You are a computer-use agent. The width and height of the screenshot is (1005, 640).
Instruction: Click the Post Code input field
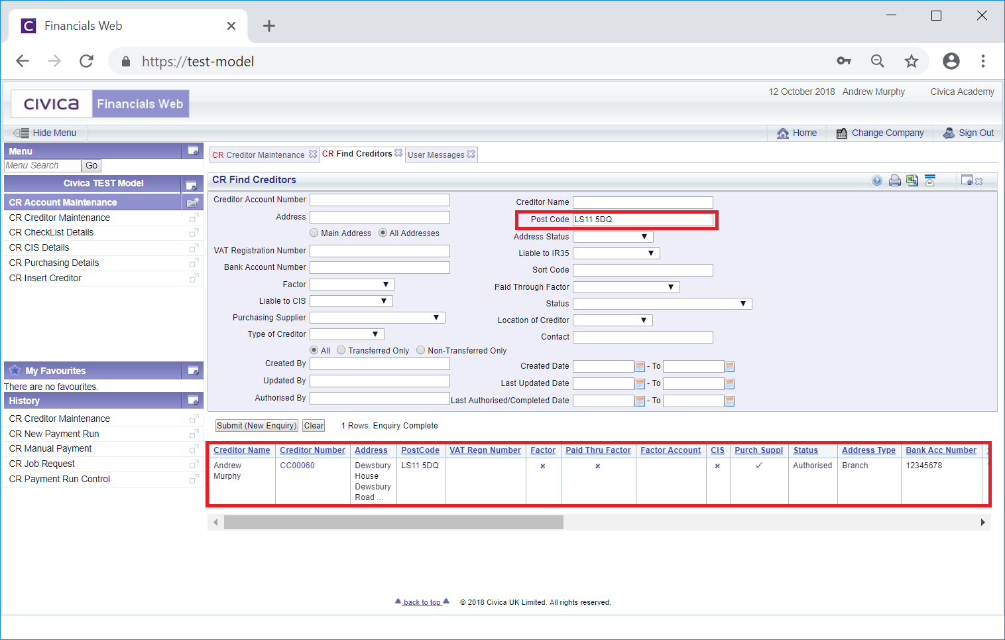pos(642,220)
